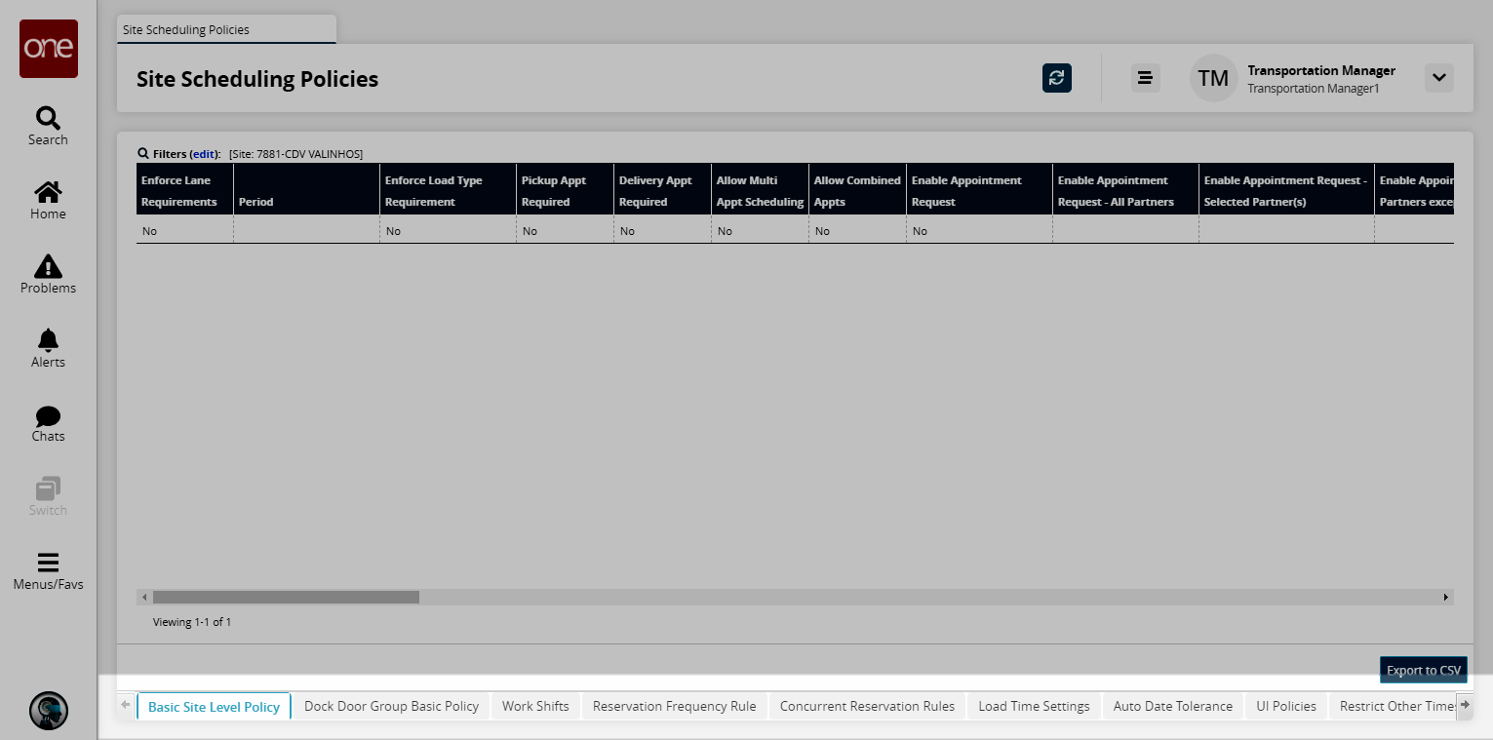This screenshot has height=740, width=1493.
Task: Open the UI Policies tab
Action: tap(1286, 706)
